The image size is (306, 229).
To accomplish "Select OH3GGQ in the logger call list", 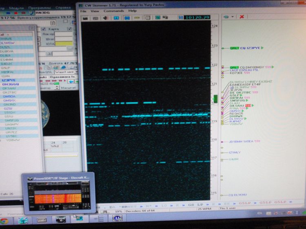I will [x=11, y=84].
